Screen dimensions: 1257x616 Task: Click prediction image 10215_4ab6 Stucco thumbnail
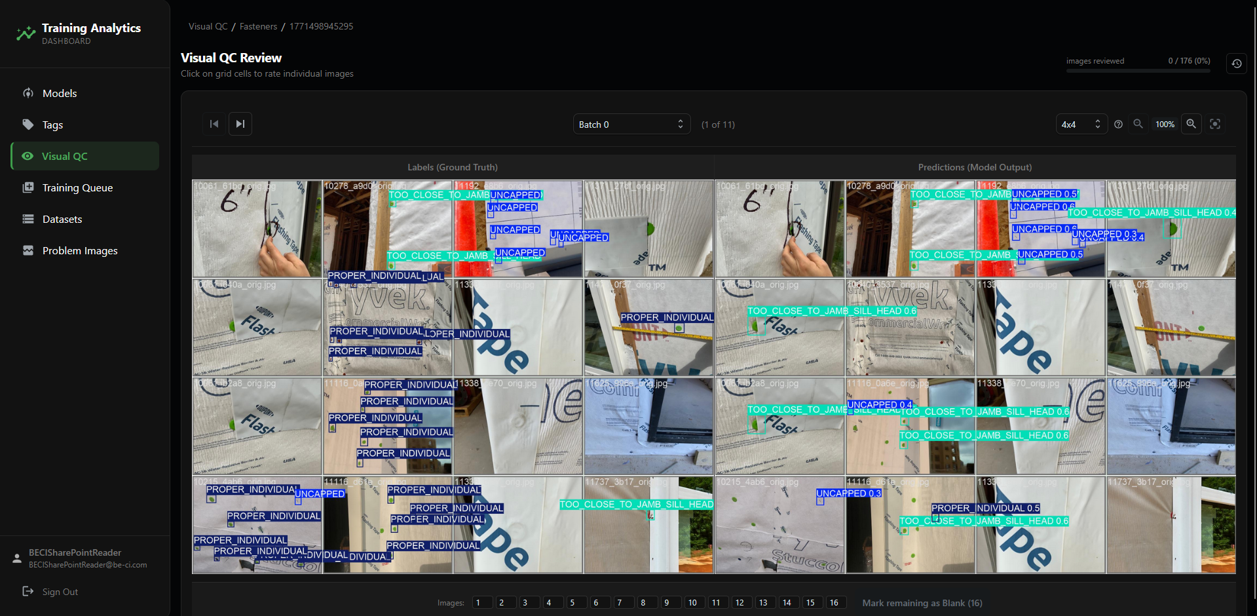click(779, 524)
